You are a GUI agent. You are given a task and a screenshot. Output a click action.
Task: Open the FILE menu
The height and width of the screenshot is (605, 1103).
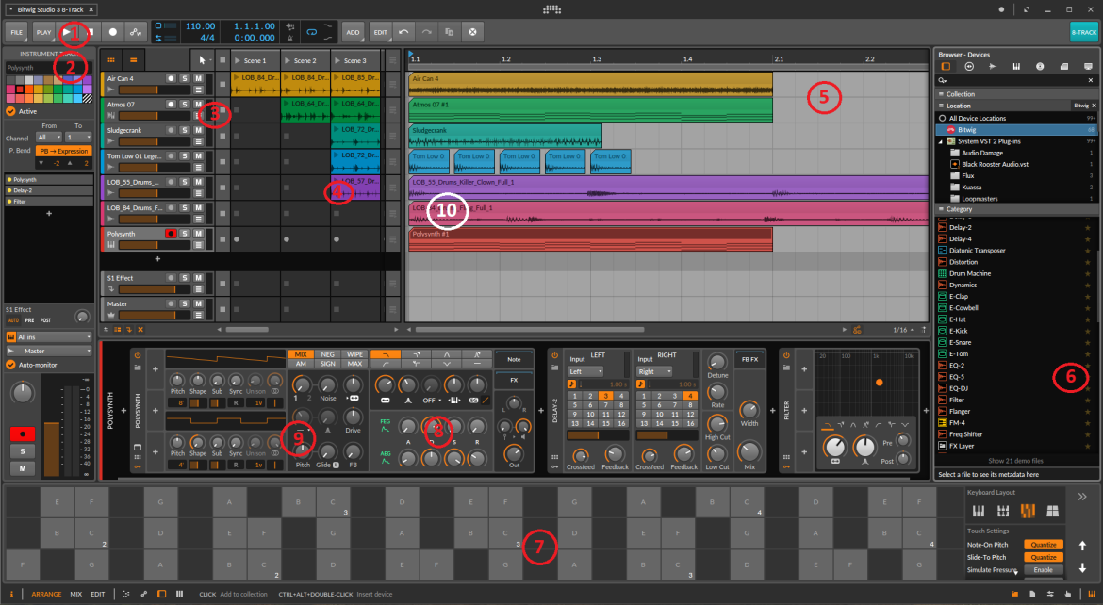pyautogui.click(x=17, y=32)
